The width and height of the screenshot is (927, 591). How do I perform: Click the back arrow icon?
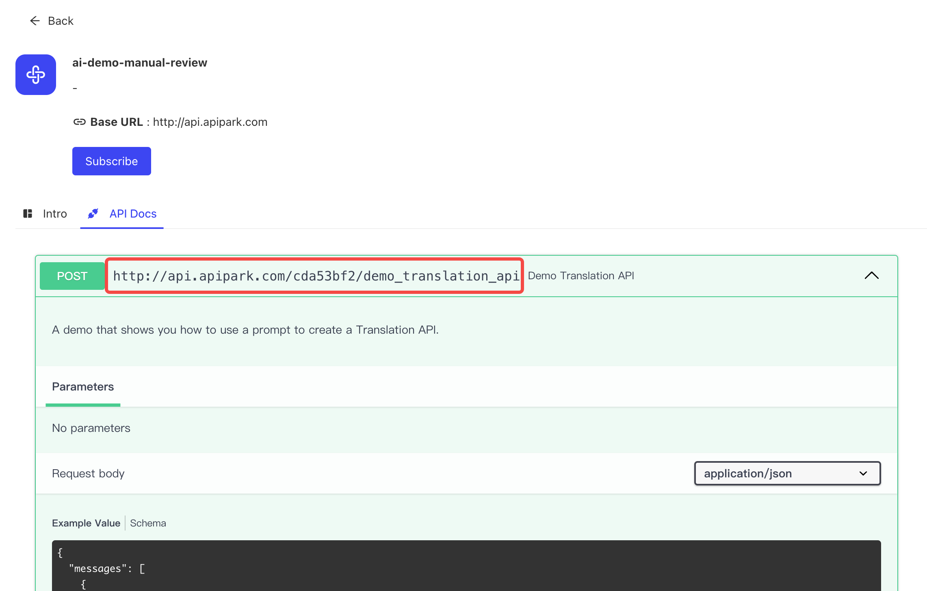coord(35,21)
